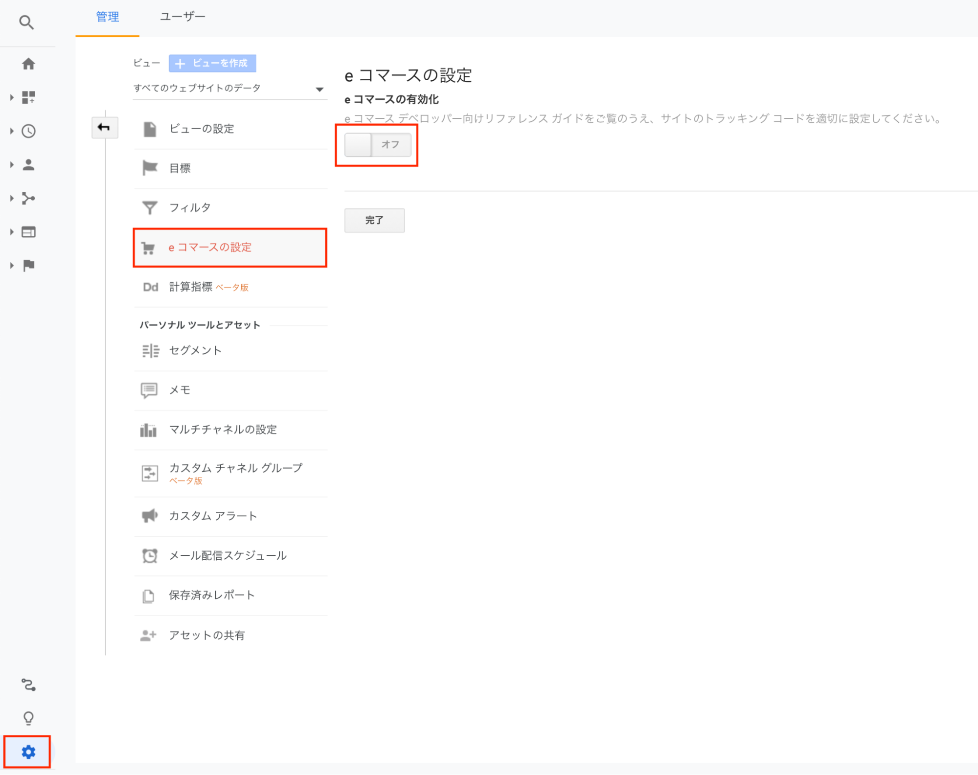Screen dimensions: 978x775
Task: Click the フィルタ funnel icon
Action: click(150, 207)
